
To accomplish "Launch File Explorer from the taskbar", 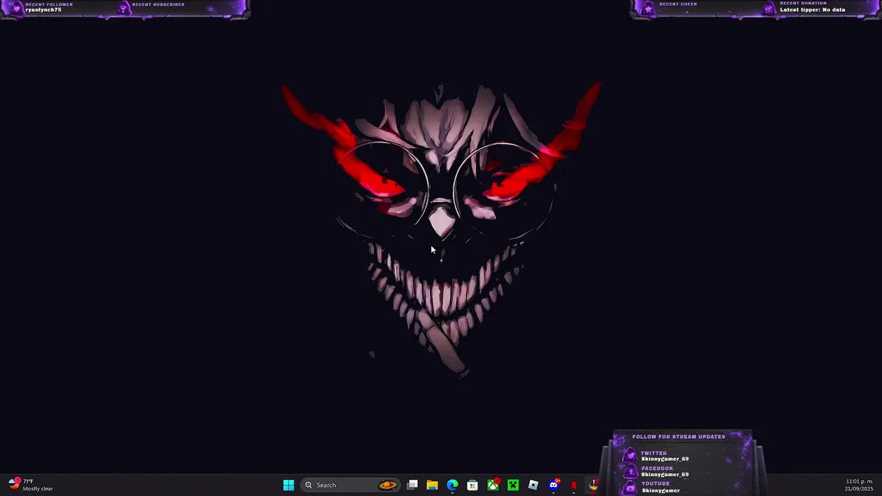I will (432, 485).
